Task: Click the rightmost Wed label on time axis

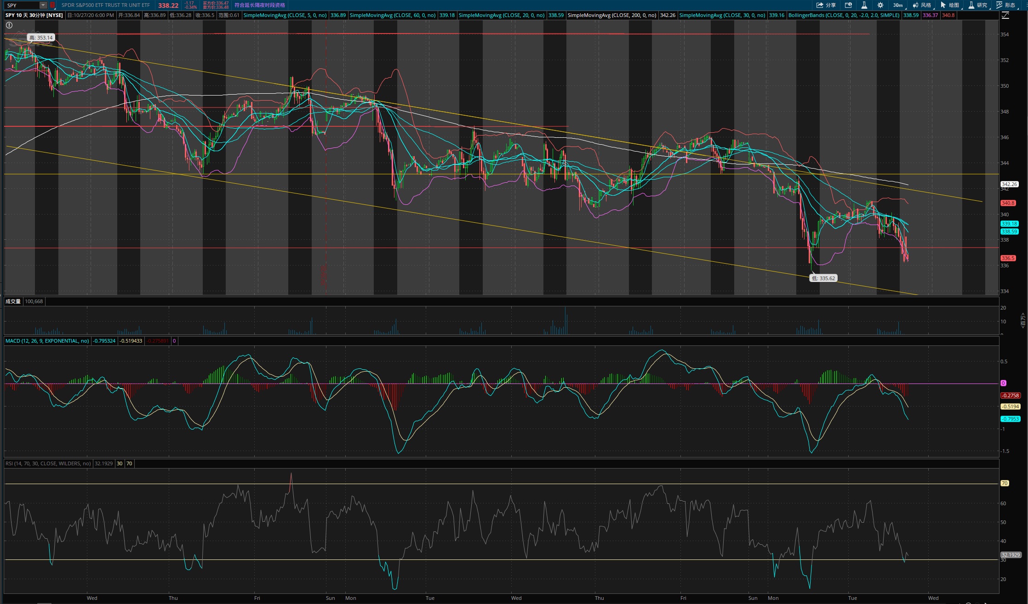Action: tap(933, 598)
